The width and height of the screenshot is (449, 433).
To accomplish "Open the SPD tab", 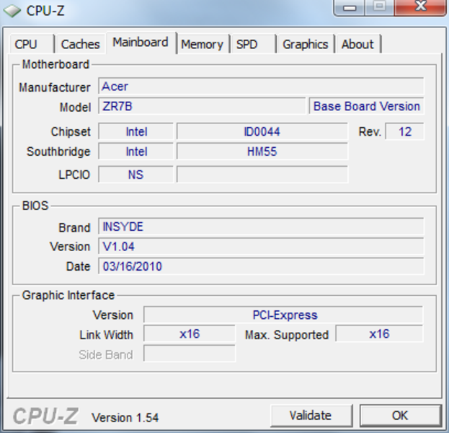I will [x=253, y=44].
